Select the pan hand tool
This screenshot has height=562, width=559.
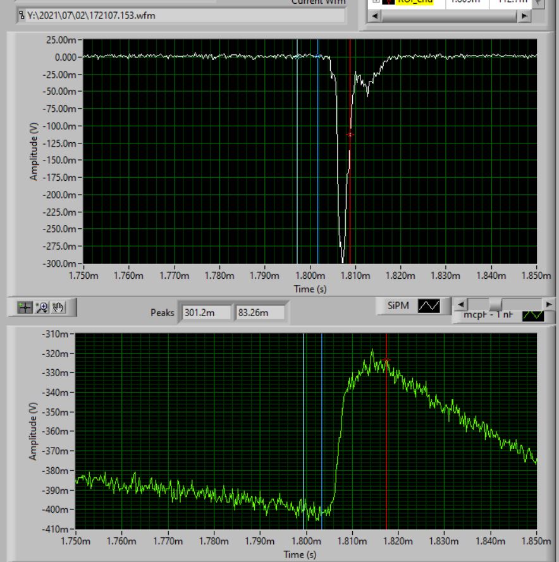(x=59, y=308)
